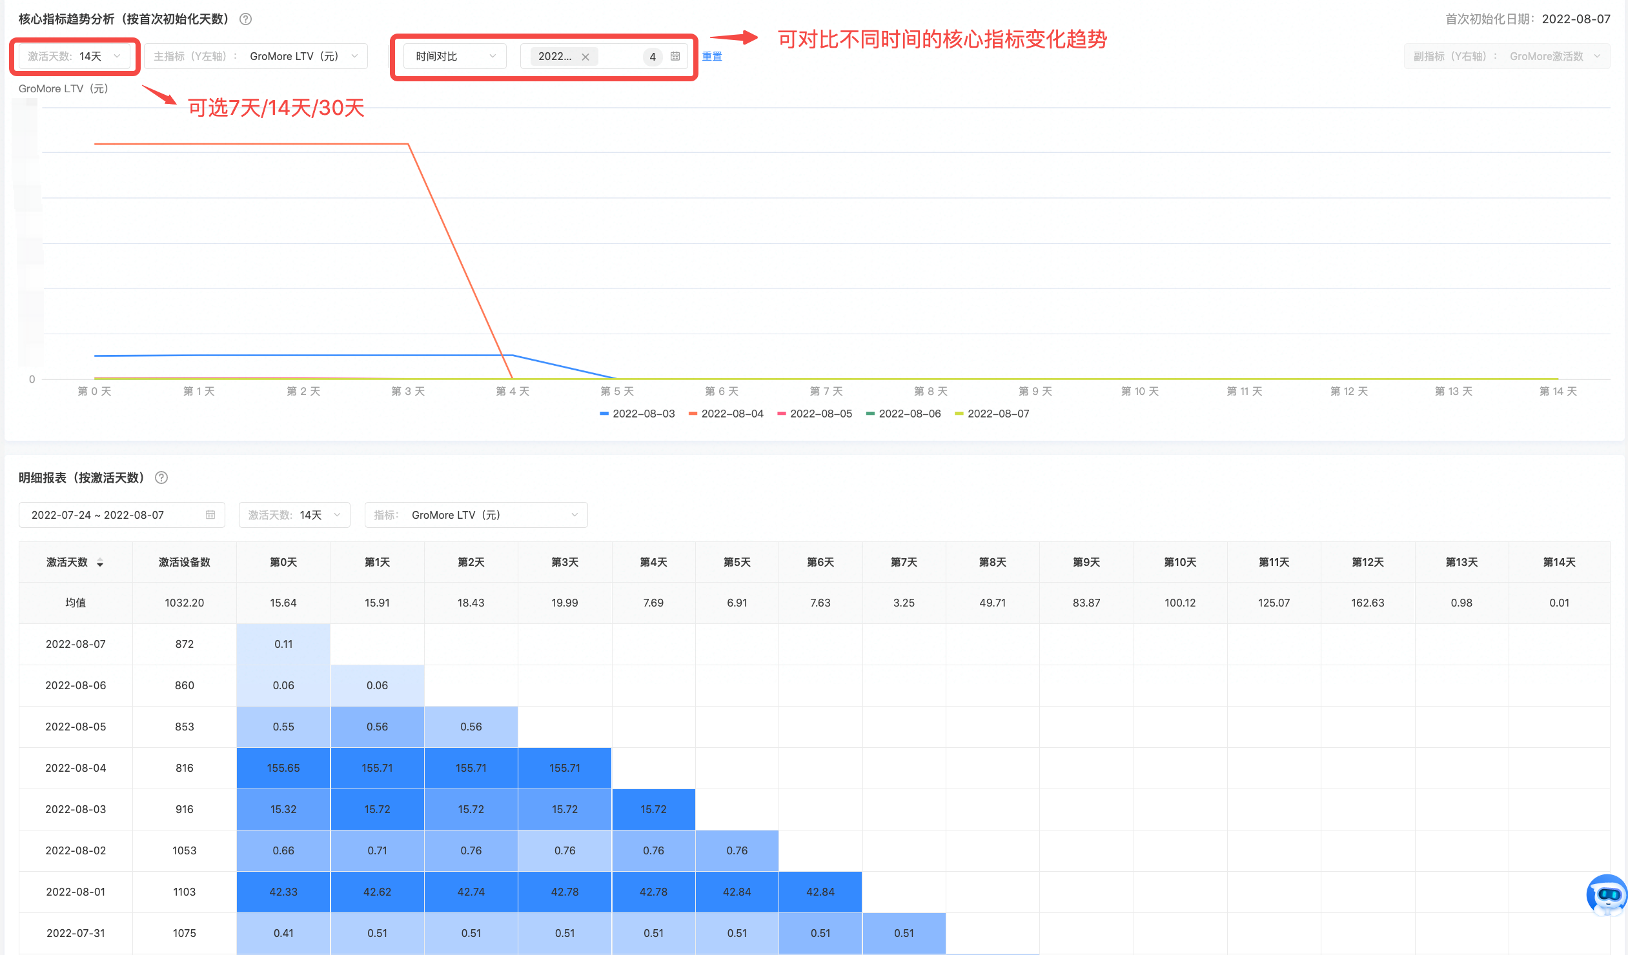Toggle 2022-08-07 legend series
Viewport: 1628px width, 955px height.
point(992,413)
